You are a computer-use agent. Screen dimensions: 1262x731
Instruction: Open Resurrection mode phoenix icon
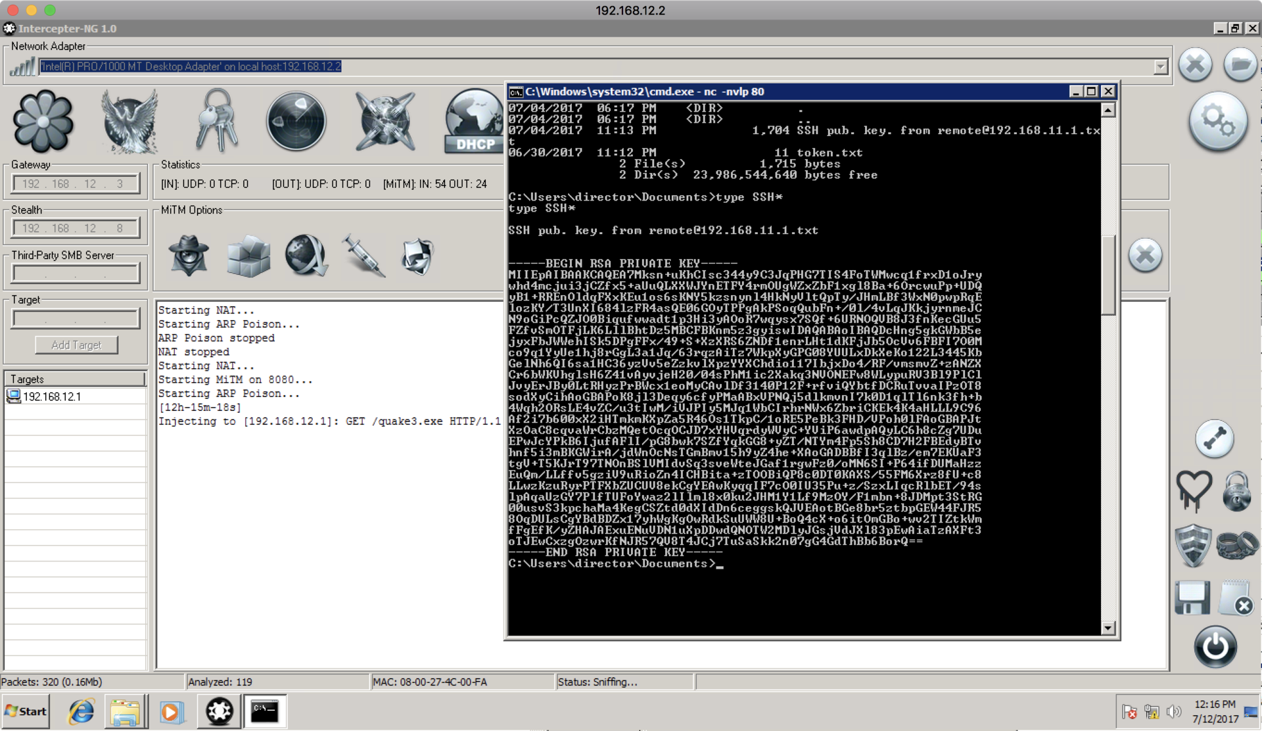[x=129, y=122]
